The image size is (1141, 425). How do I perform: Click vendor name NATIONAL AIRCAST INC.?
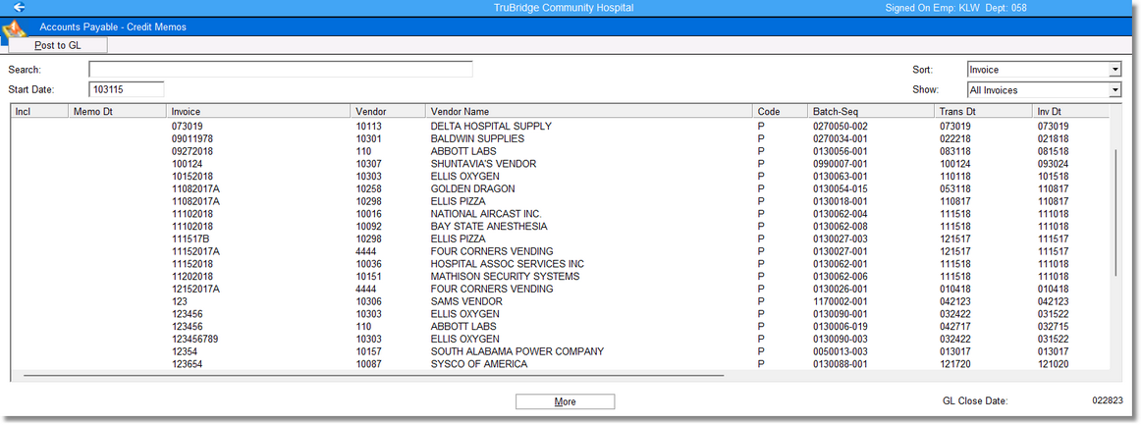(486, 214)
